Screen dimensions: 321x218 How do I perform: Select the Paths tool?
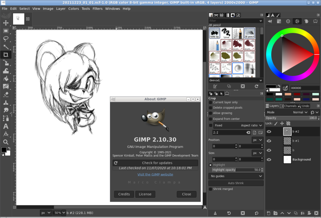coord(6,118)
